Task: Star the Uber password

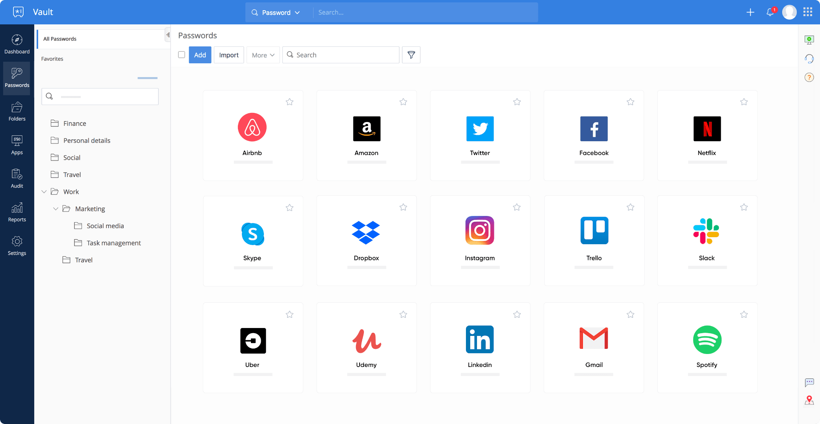Action: click(289, 314)
